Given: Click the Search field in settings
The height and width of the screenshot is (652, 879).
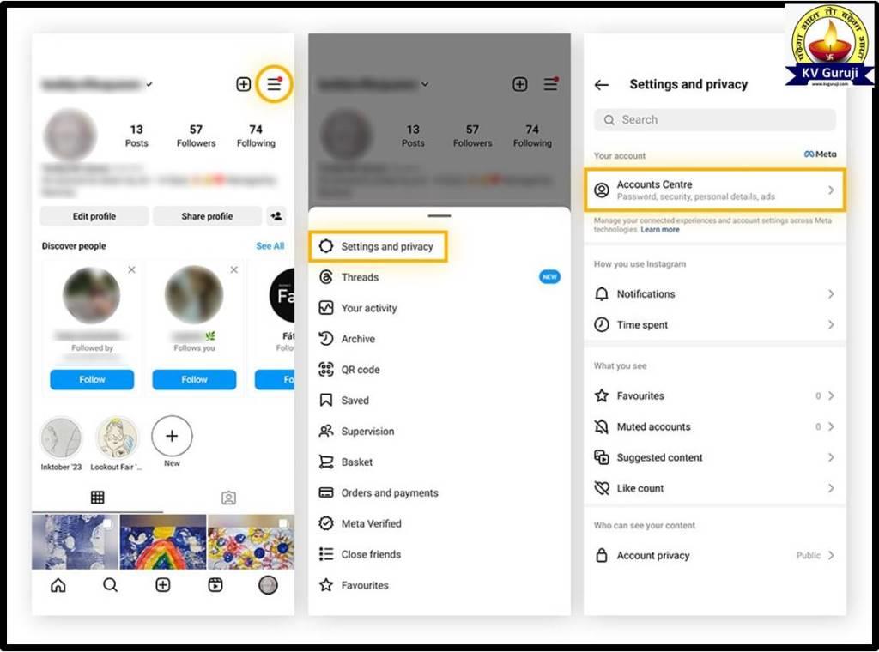Looking at the screenshot, I should [x=714, y=120].
